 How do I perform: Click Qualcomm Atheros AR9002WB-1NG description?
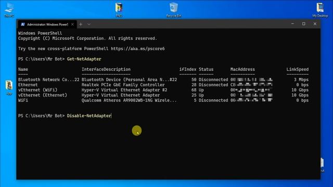pyautogui.click(x=129, y=100)
